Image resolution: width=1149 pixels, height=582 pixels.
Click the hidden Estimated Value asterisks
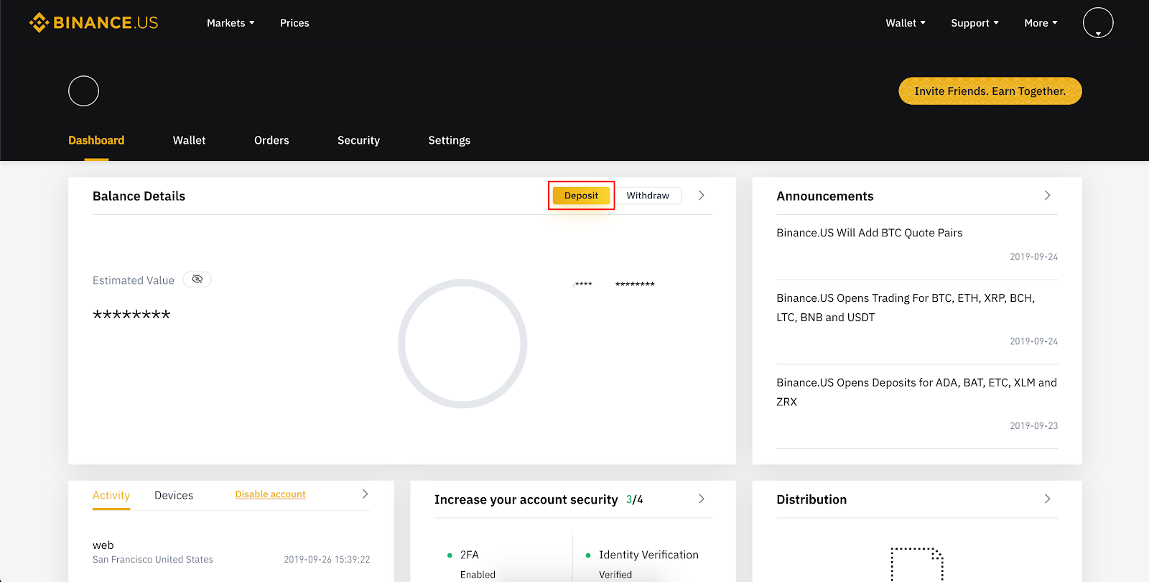click(131, 315)
